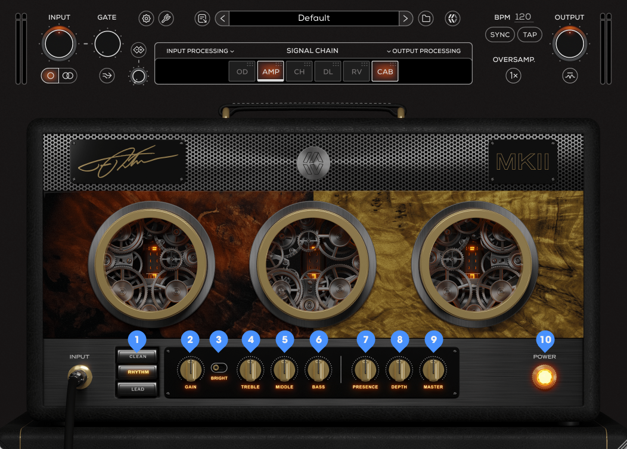Enable BPM Sync button

(500, 35)
